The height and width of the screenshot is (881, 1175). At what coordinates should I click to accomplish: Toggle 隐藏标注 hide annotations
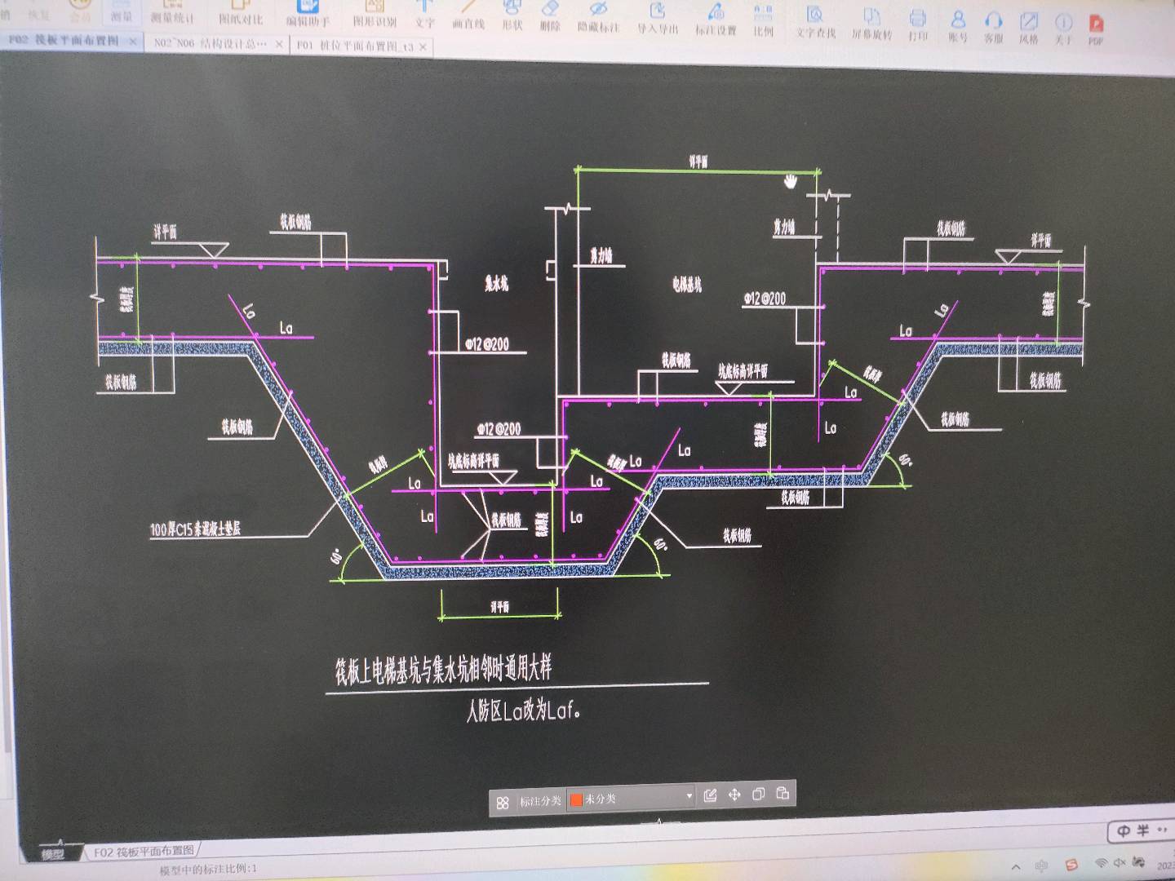(x=598, y=18)
